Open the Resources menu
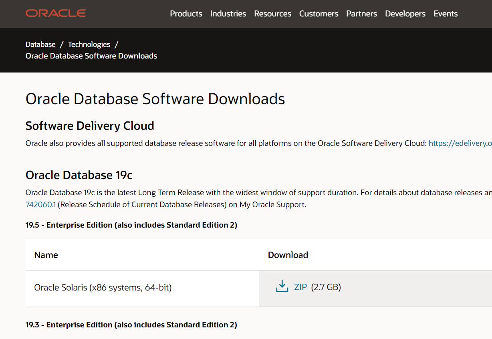Screen dimensions: 492x339 272,14
